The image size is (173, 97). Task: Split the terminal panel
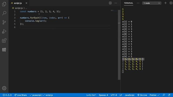click(x=171, y=3)
